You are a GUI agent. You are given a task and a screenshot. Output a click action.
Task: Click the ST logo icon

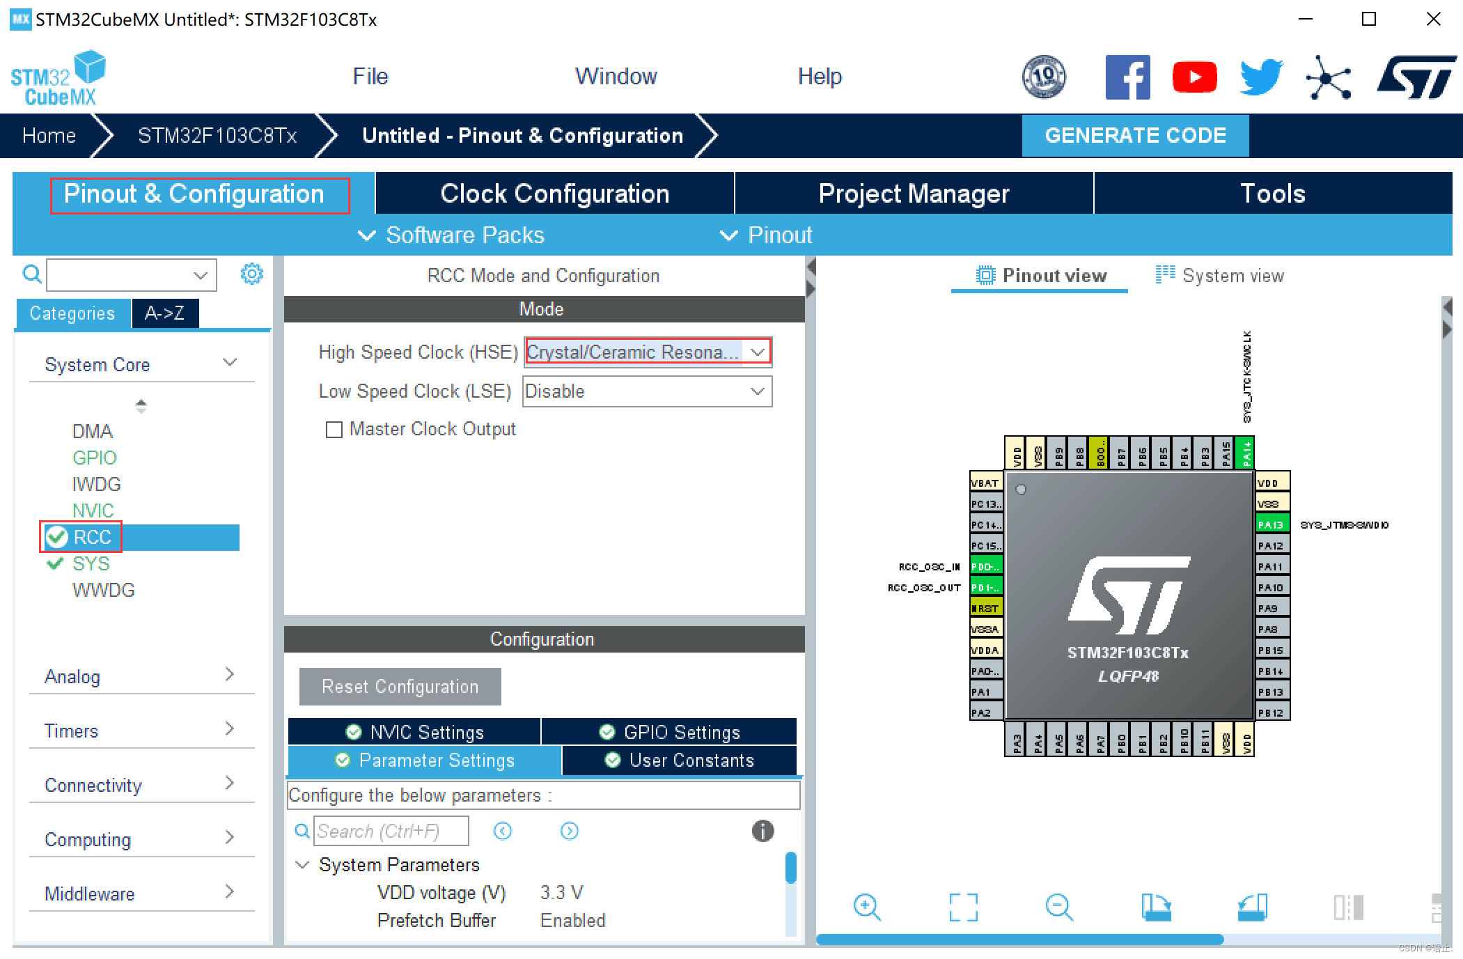[1416, 77]
